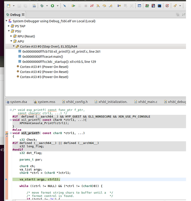191x201 pixels.
Task: Click the Resume execution icon
Action: [x=73, y=6]
